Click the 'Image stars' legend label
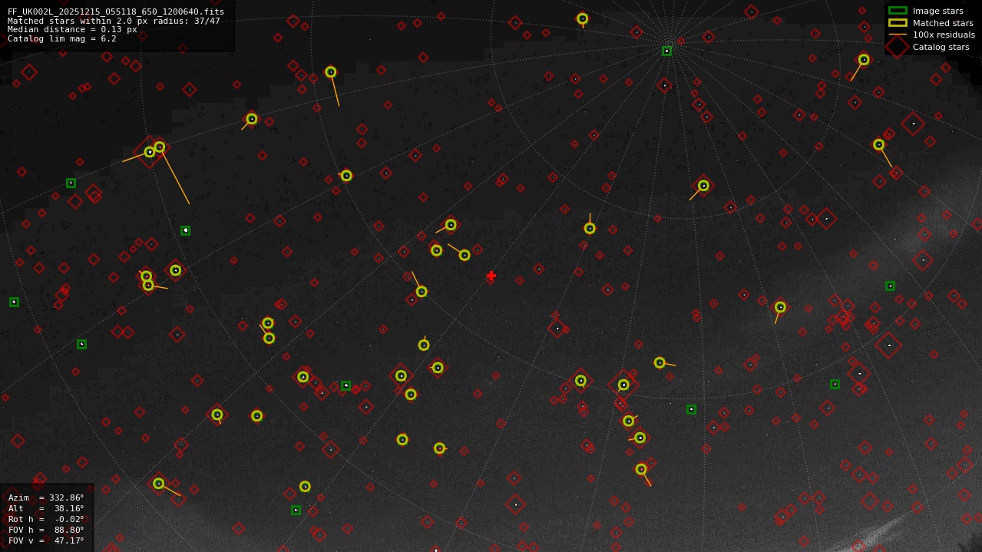982x552 pixels. (937, 11)
